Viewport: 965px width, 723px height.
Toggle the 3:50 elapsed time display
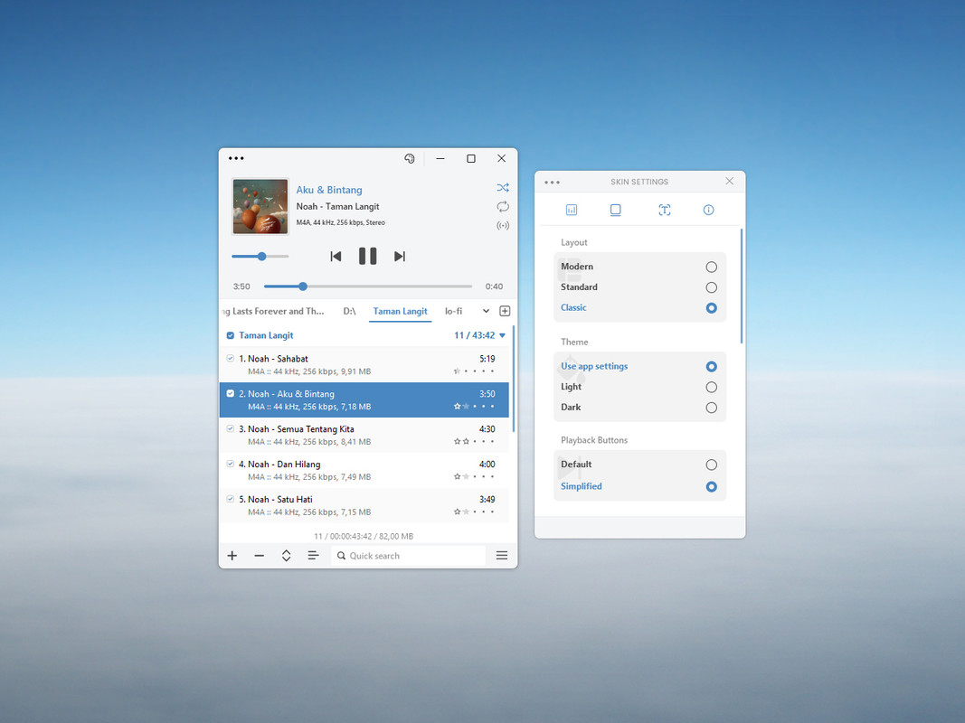click(241, 286)
